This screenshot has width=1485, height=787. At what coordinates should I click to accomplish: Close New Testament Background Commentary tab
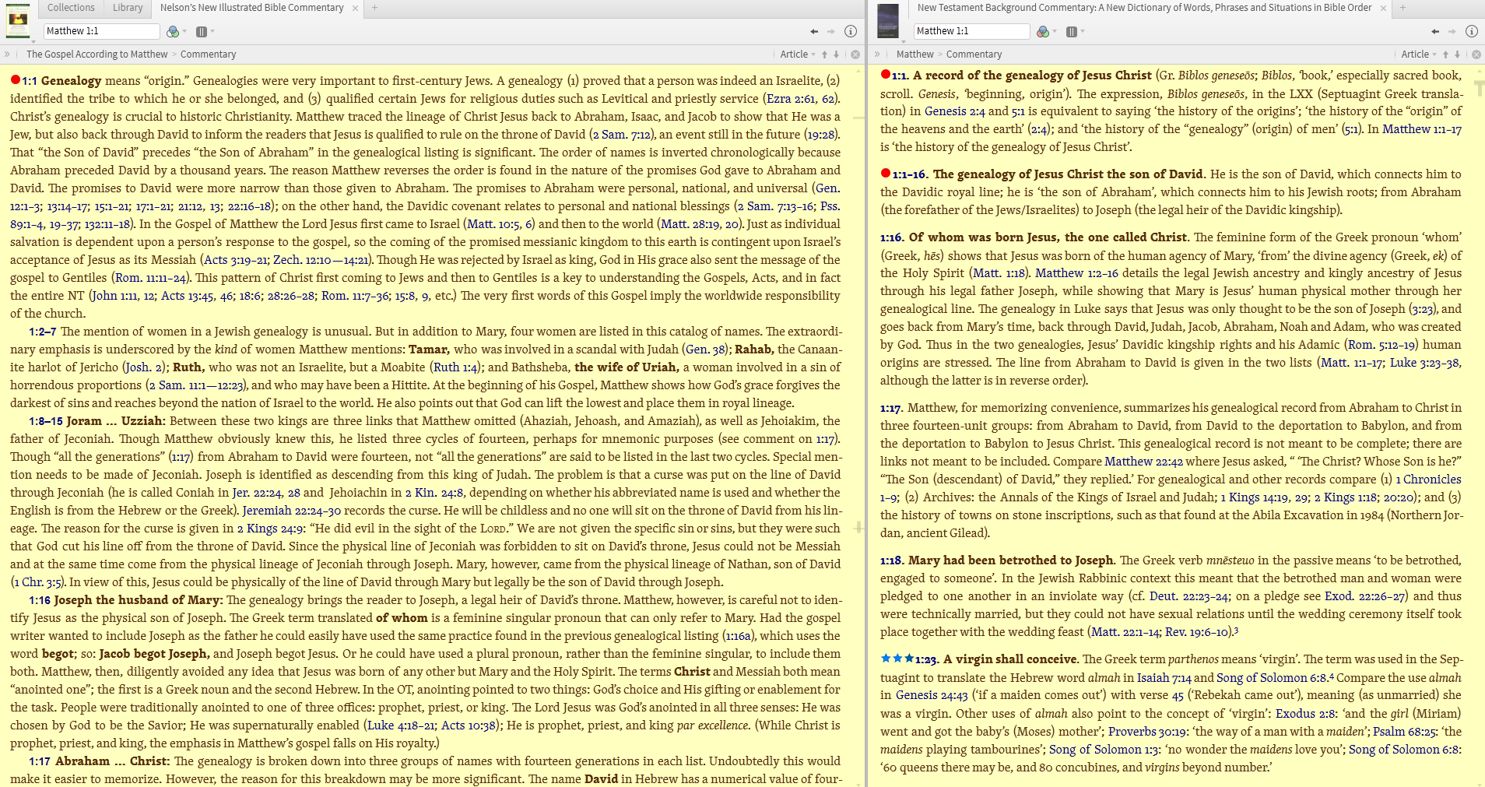(x=1383, y=8)
